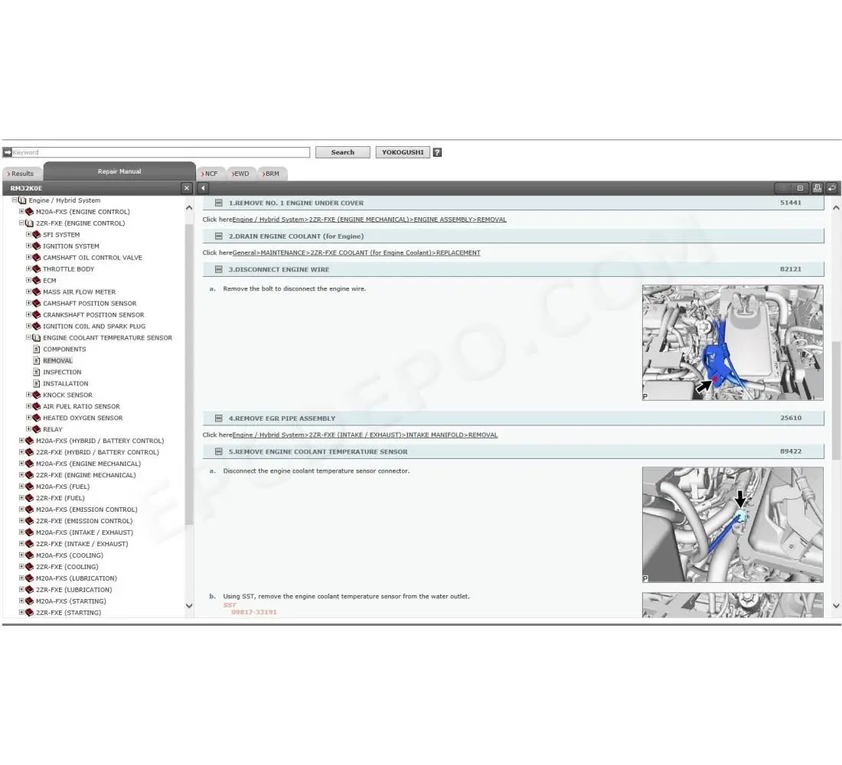
Task: Collapse the left navigation panel arrow
Action: 203,188
